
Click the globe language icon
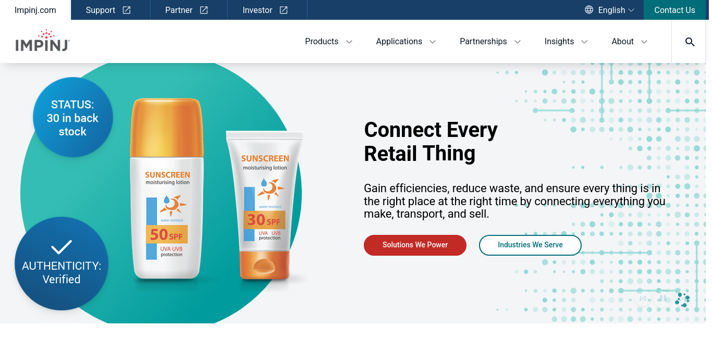pyautogui.click(x=589, y=10)
